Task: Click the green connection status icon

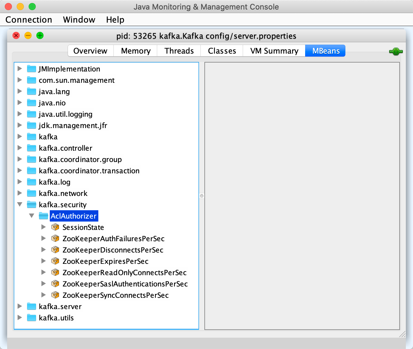Action: (x=396, y=52)
